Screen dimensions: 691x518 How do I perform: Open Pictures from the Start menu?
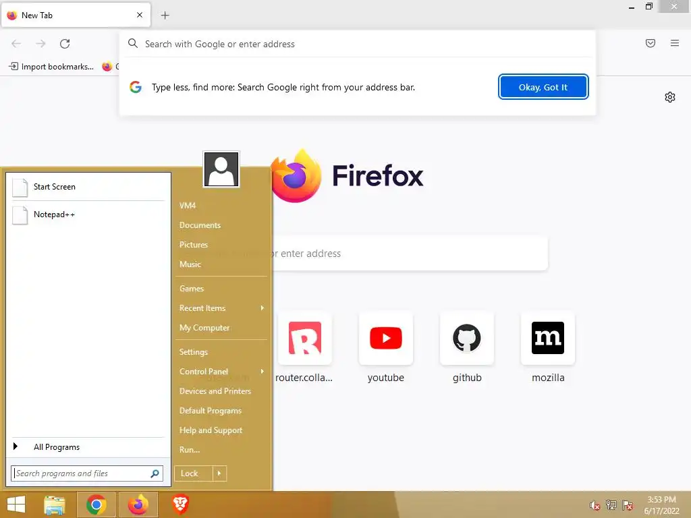tap(194, 244)
